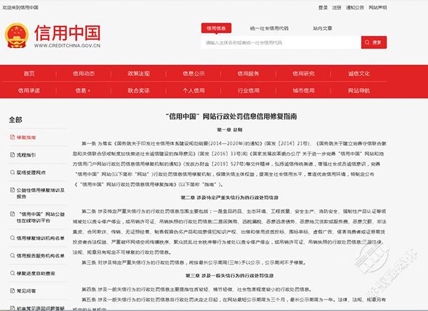Open the 通知公告 notices link
This screenshot has height=311, width=428.
coord(355,7)
